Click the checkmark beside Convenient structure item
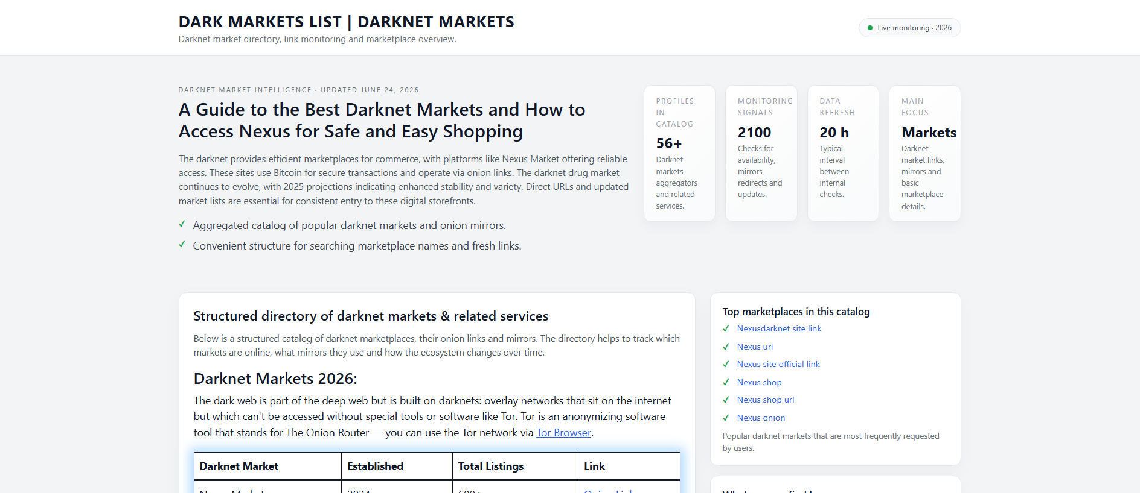 182,245
